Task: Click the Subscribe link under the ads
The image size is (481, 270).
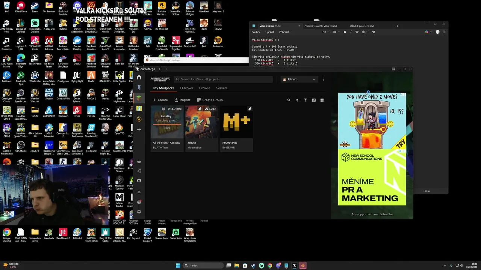Action: point(386,214)
